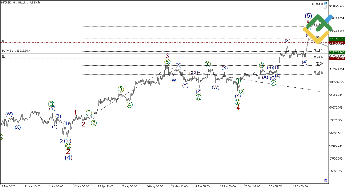
Task: Click the 4 Jun 08:00 time label
Action: coord(203,186)
